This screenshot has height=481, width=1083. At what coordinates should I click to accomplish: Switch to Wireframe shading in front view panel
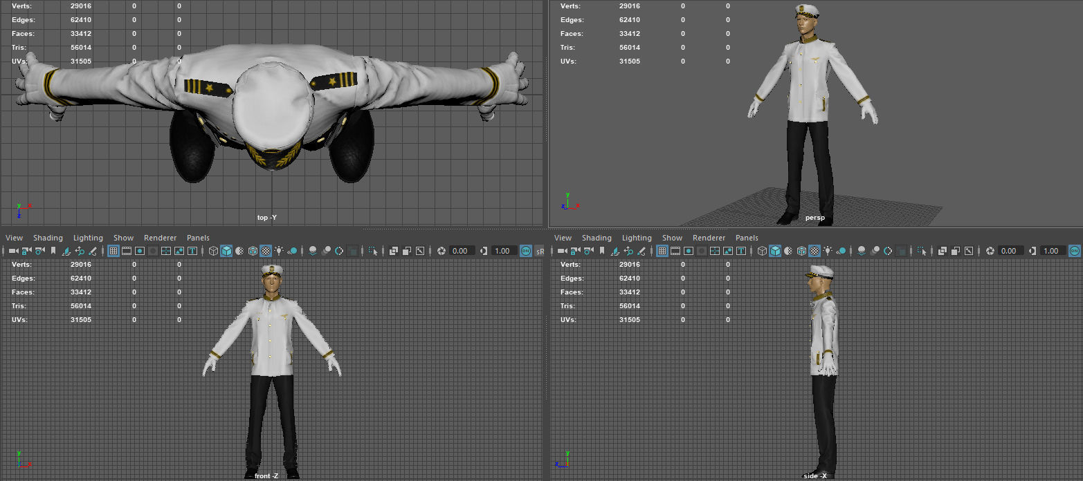213,251
